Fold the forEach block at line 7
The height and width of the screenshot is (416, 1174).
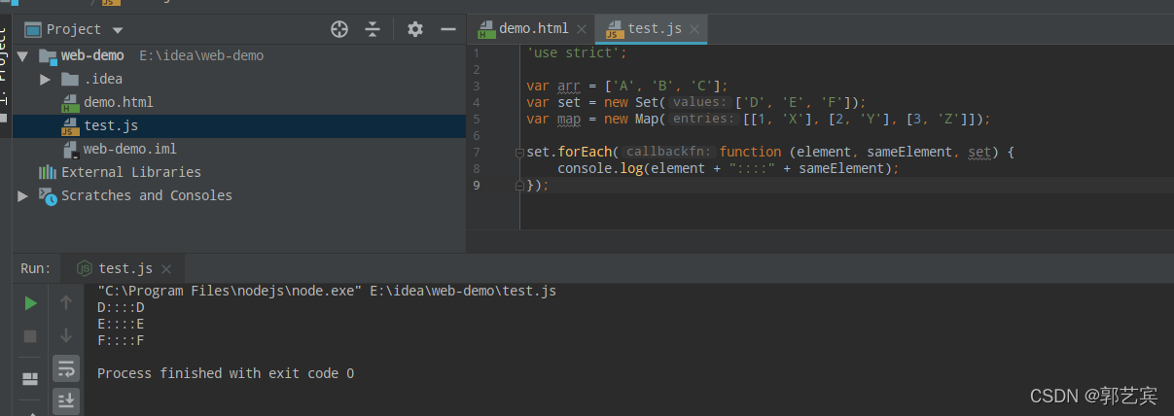click(520, 153)
